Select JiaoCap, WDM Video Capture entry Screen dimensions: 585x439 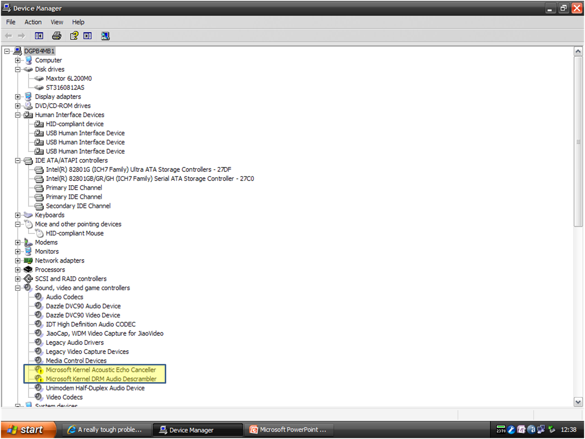(105, 333)
